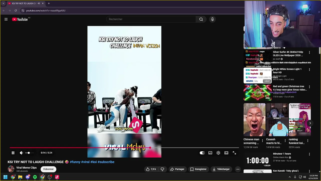Mute the tab using its speaker icon
The image size is (321, 181).
[39, 4]
